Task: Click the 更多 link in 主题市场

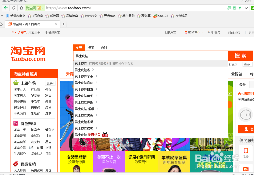Action: 50,83
